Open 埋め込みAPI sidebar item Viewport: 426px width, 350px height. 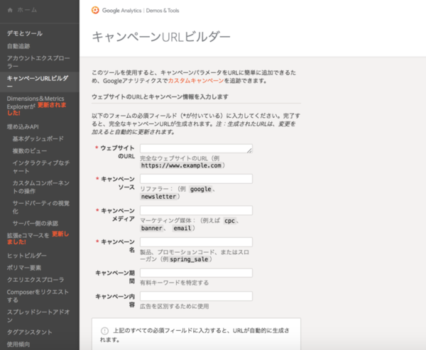click(23, 127)
